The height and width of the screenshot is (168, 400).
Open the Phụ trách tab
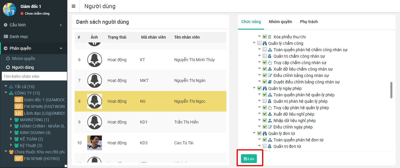tap(309, 22)
